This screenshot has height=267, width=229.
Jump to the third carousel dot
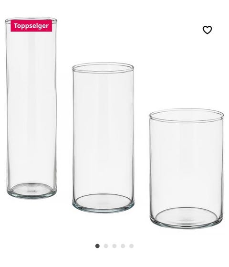114,246
